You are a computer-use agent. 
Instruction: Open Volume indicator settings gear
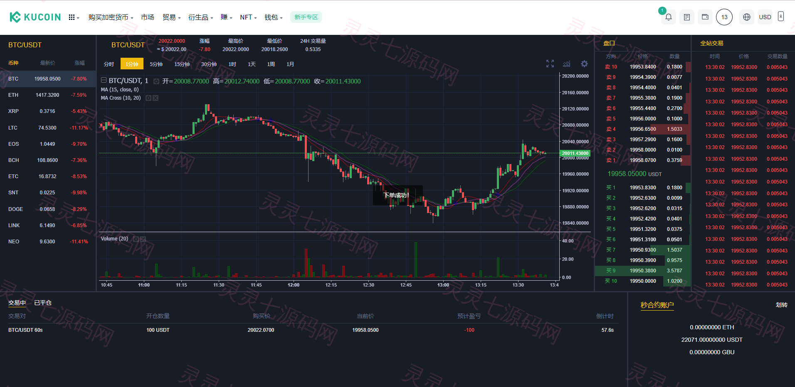pos(136,239)
